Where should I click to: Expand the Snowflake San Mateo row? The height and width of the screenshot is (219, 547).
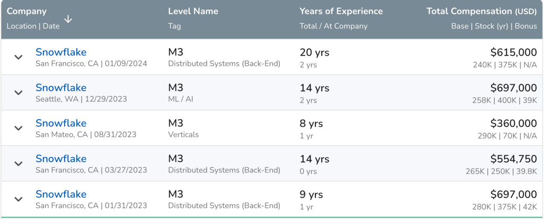point(18,128)
